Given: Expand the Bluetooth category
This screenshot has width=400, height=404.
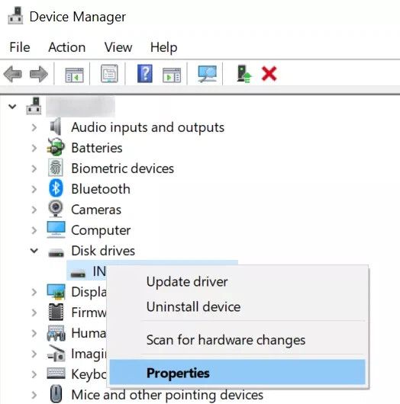Looking at the screenshot, I should [x=34, y=189].
